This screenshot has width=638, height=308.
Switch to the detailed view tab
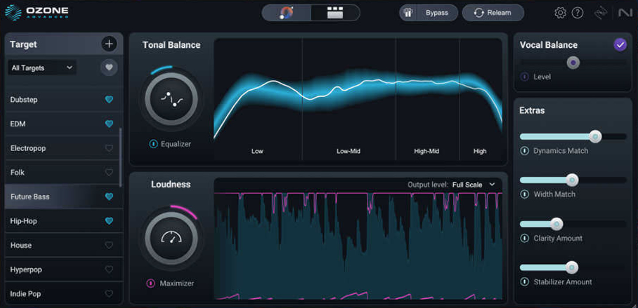335,12
